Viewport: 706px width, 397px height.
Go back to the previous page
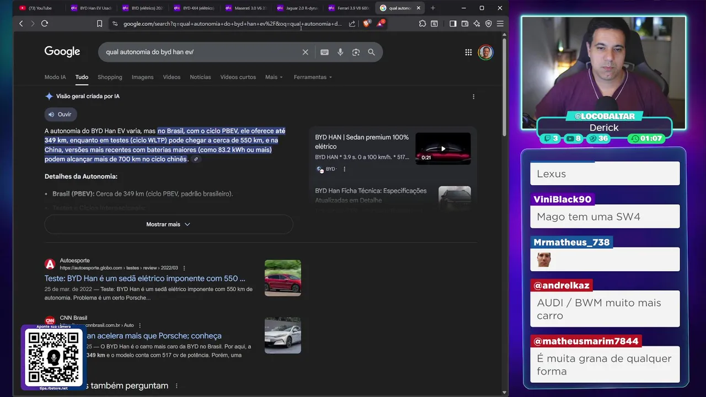[21, 24]
